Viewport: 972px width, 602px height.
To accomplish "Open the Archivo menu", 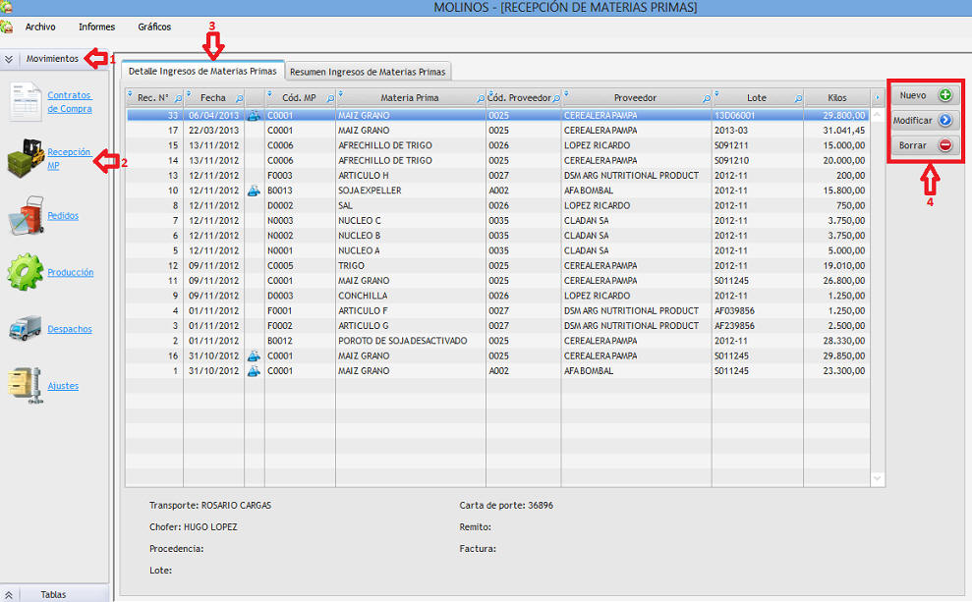I will tap(40, 27).
